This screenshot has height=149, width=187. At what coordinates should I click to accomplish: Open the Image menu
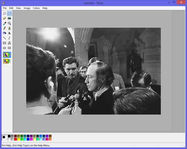[x=27, y=8]
